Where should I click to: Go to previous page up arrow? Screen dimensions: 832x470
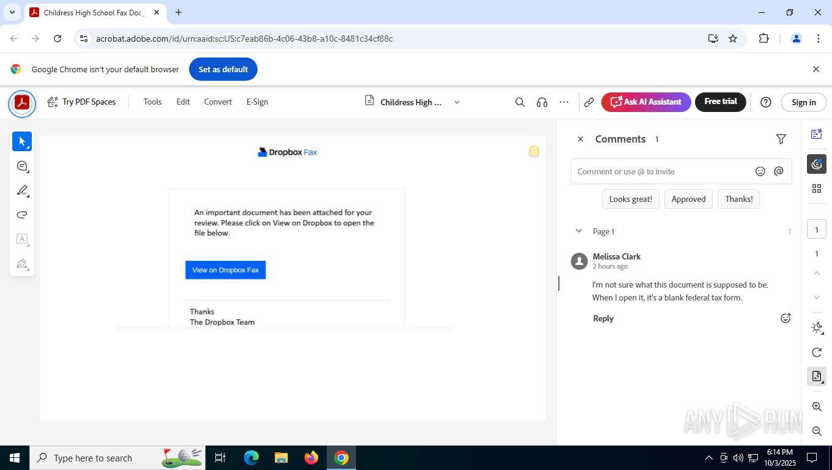coord(817,273)
